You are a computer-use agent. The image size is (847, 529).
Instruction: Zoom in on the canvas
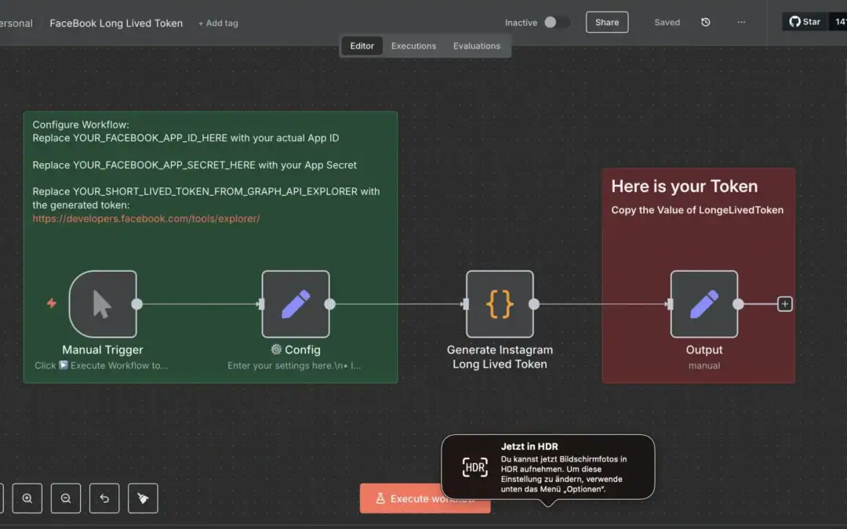coord(27,498)
